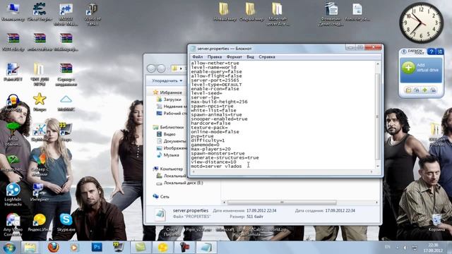Click Notepad vertical scrollbar down arrow
This screenshot has width=452, height=254.
(x=378, y=167)
